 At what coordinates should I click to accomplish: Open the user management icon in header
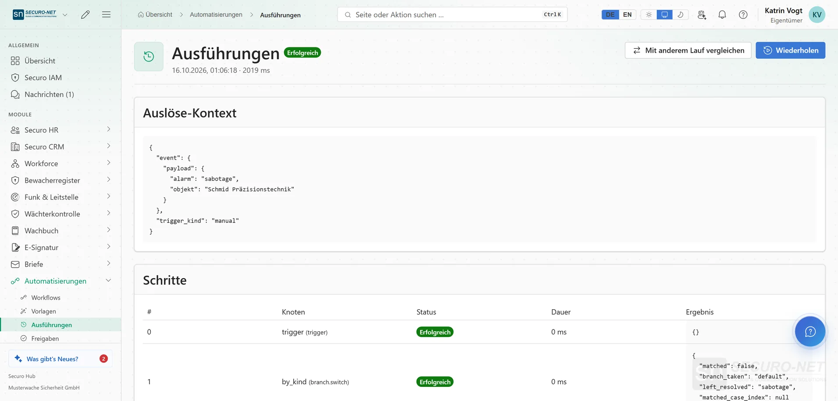[702, 14]
